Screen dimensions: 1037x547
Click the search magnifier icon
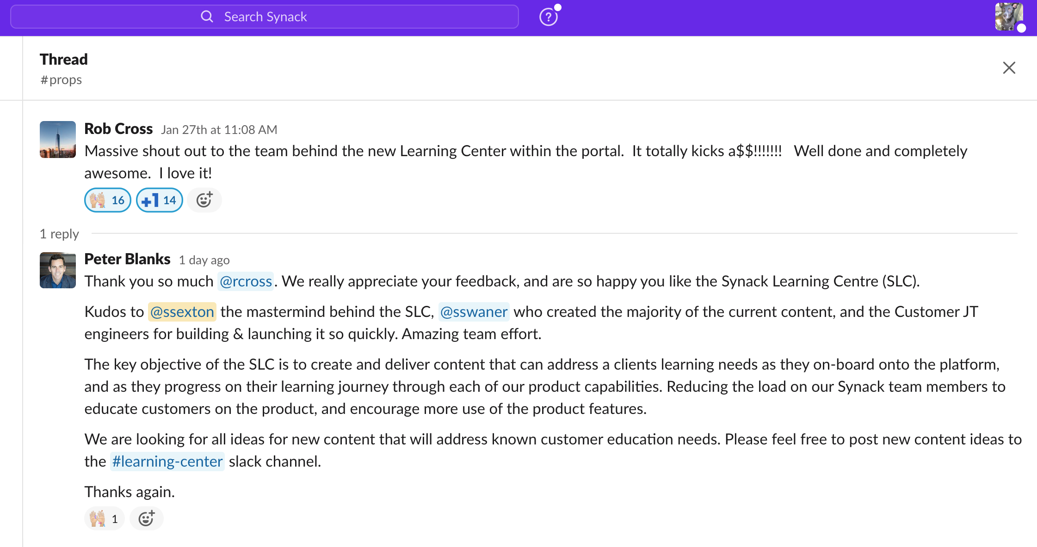click(207, 17)
